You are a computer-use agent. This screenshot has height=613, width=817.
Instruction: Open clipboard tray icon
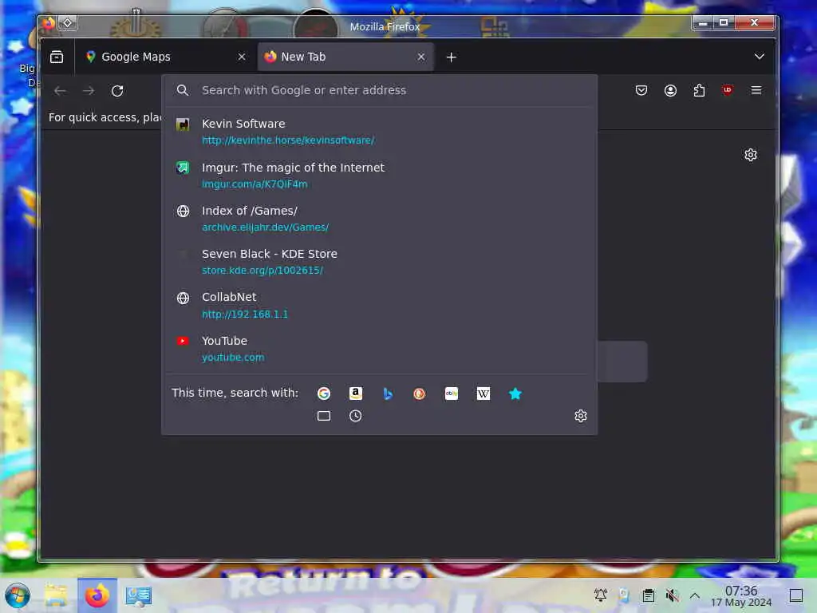pyautogui.click(x=648, y=595)
